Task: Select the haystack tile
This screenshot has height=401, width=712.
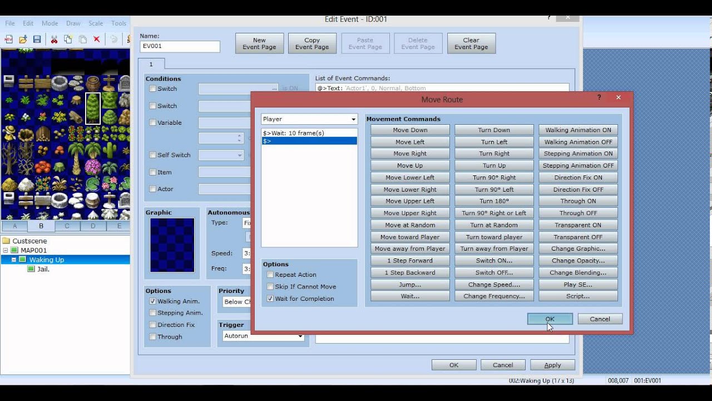Action: point(9,184)
